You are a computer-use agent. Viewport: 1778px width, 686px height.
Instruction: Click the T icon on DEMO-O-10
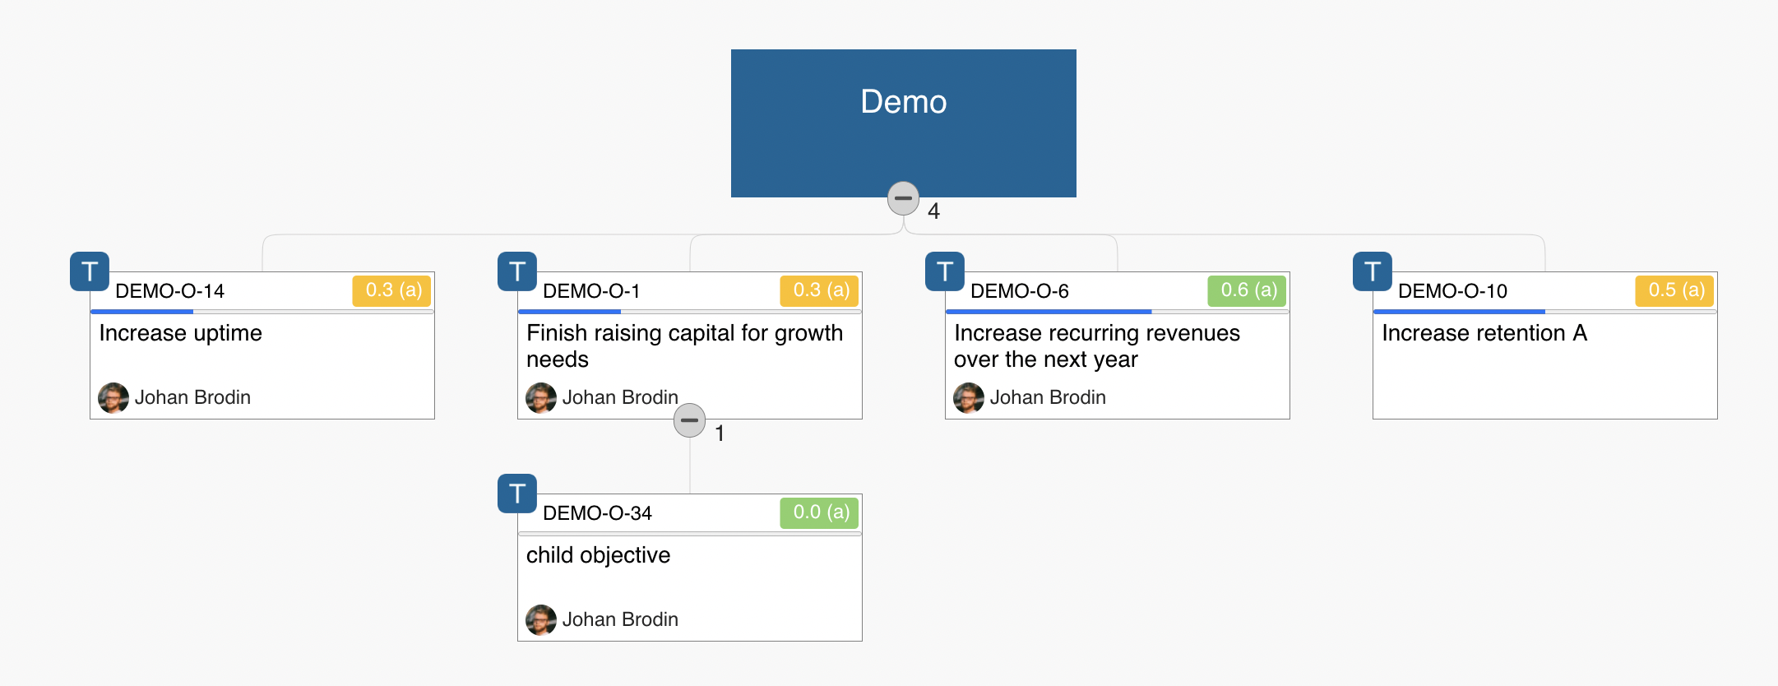click(1373, 271)
